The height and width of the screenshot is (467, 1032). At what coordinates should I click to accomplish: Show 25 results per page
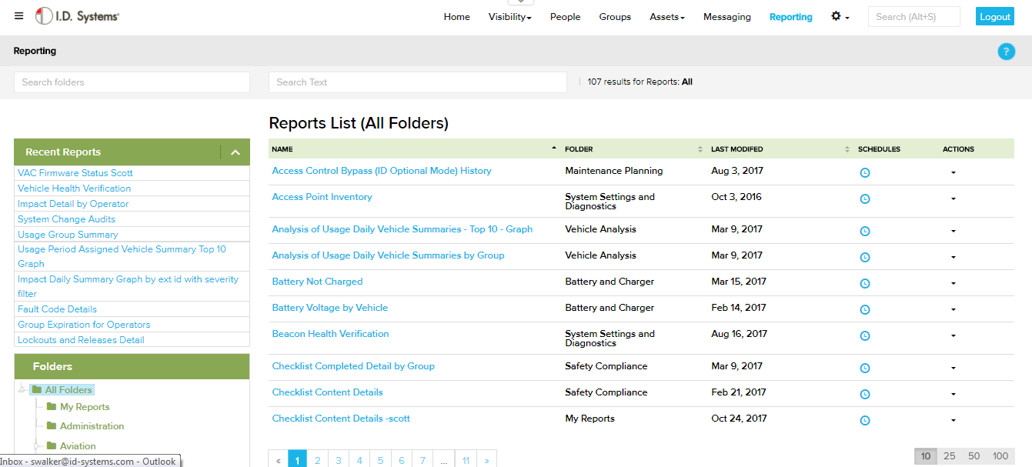949,456
